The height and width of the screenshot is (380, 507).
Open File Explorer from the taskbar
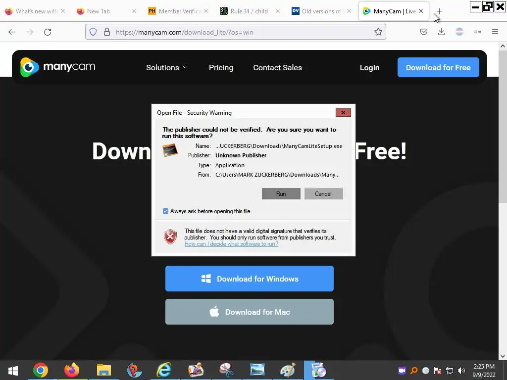[104, 370]
